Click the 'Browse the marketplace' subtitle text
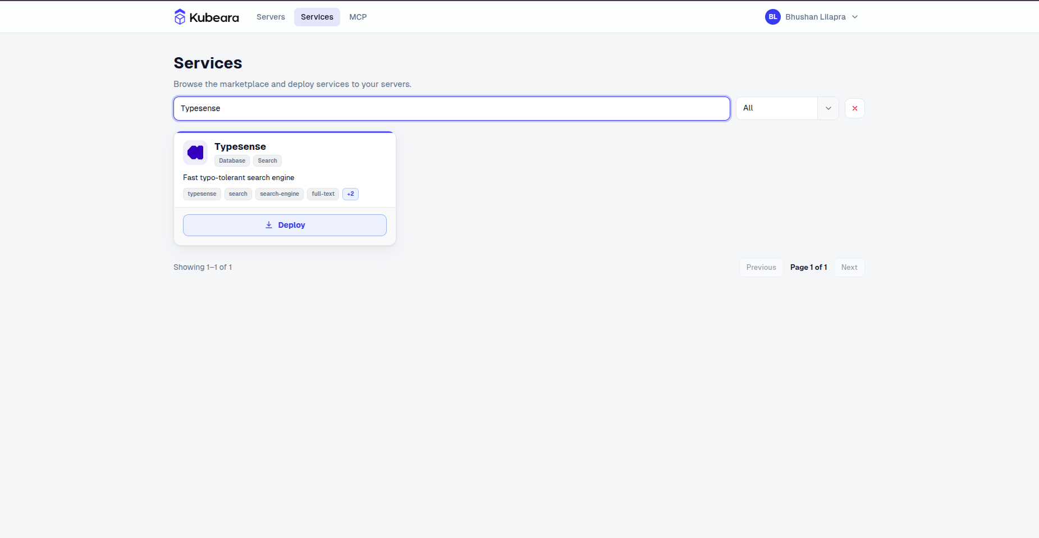 pyautogui.click(x=292, y=84)
